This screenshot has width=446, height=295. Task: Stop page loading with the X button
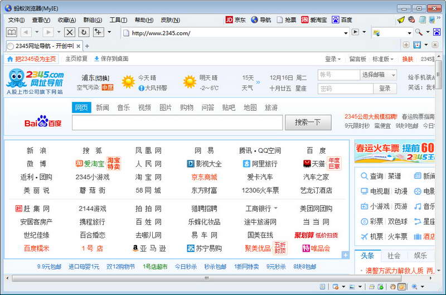pos(70,32)
